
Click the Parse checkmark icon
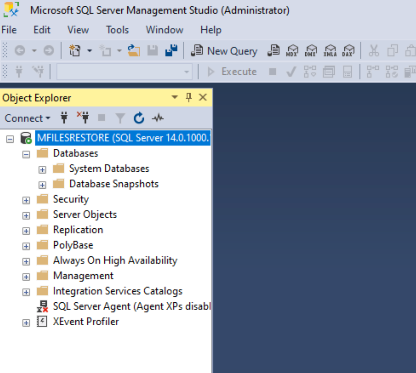[x=291, y=72]
